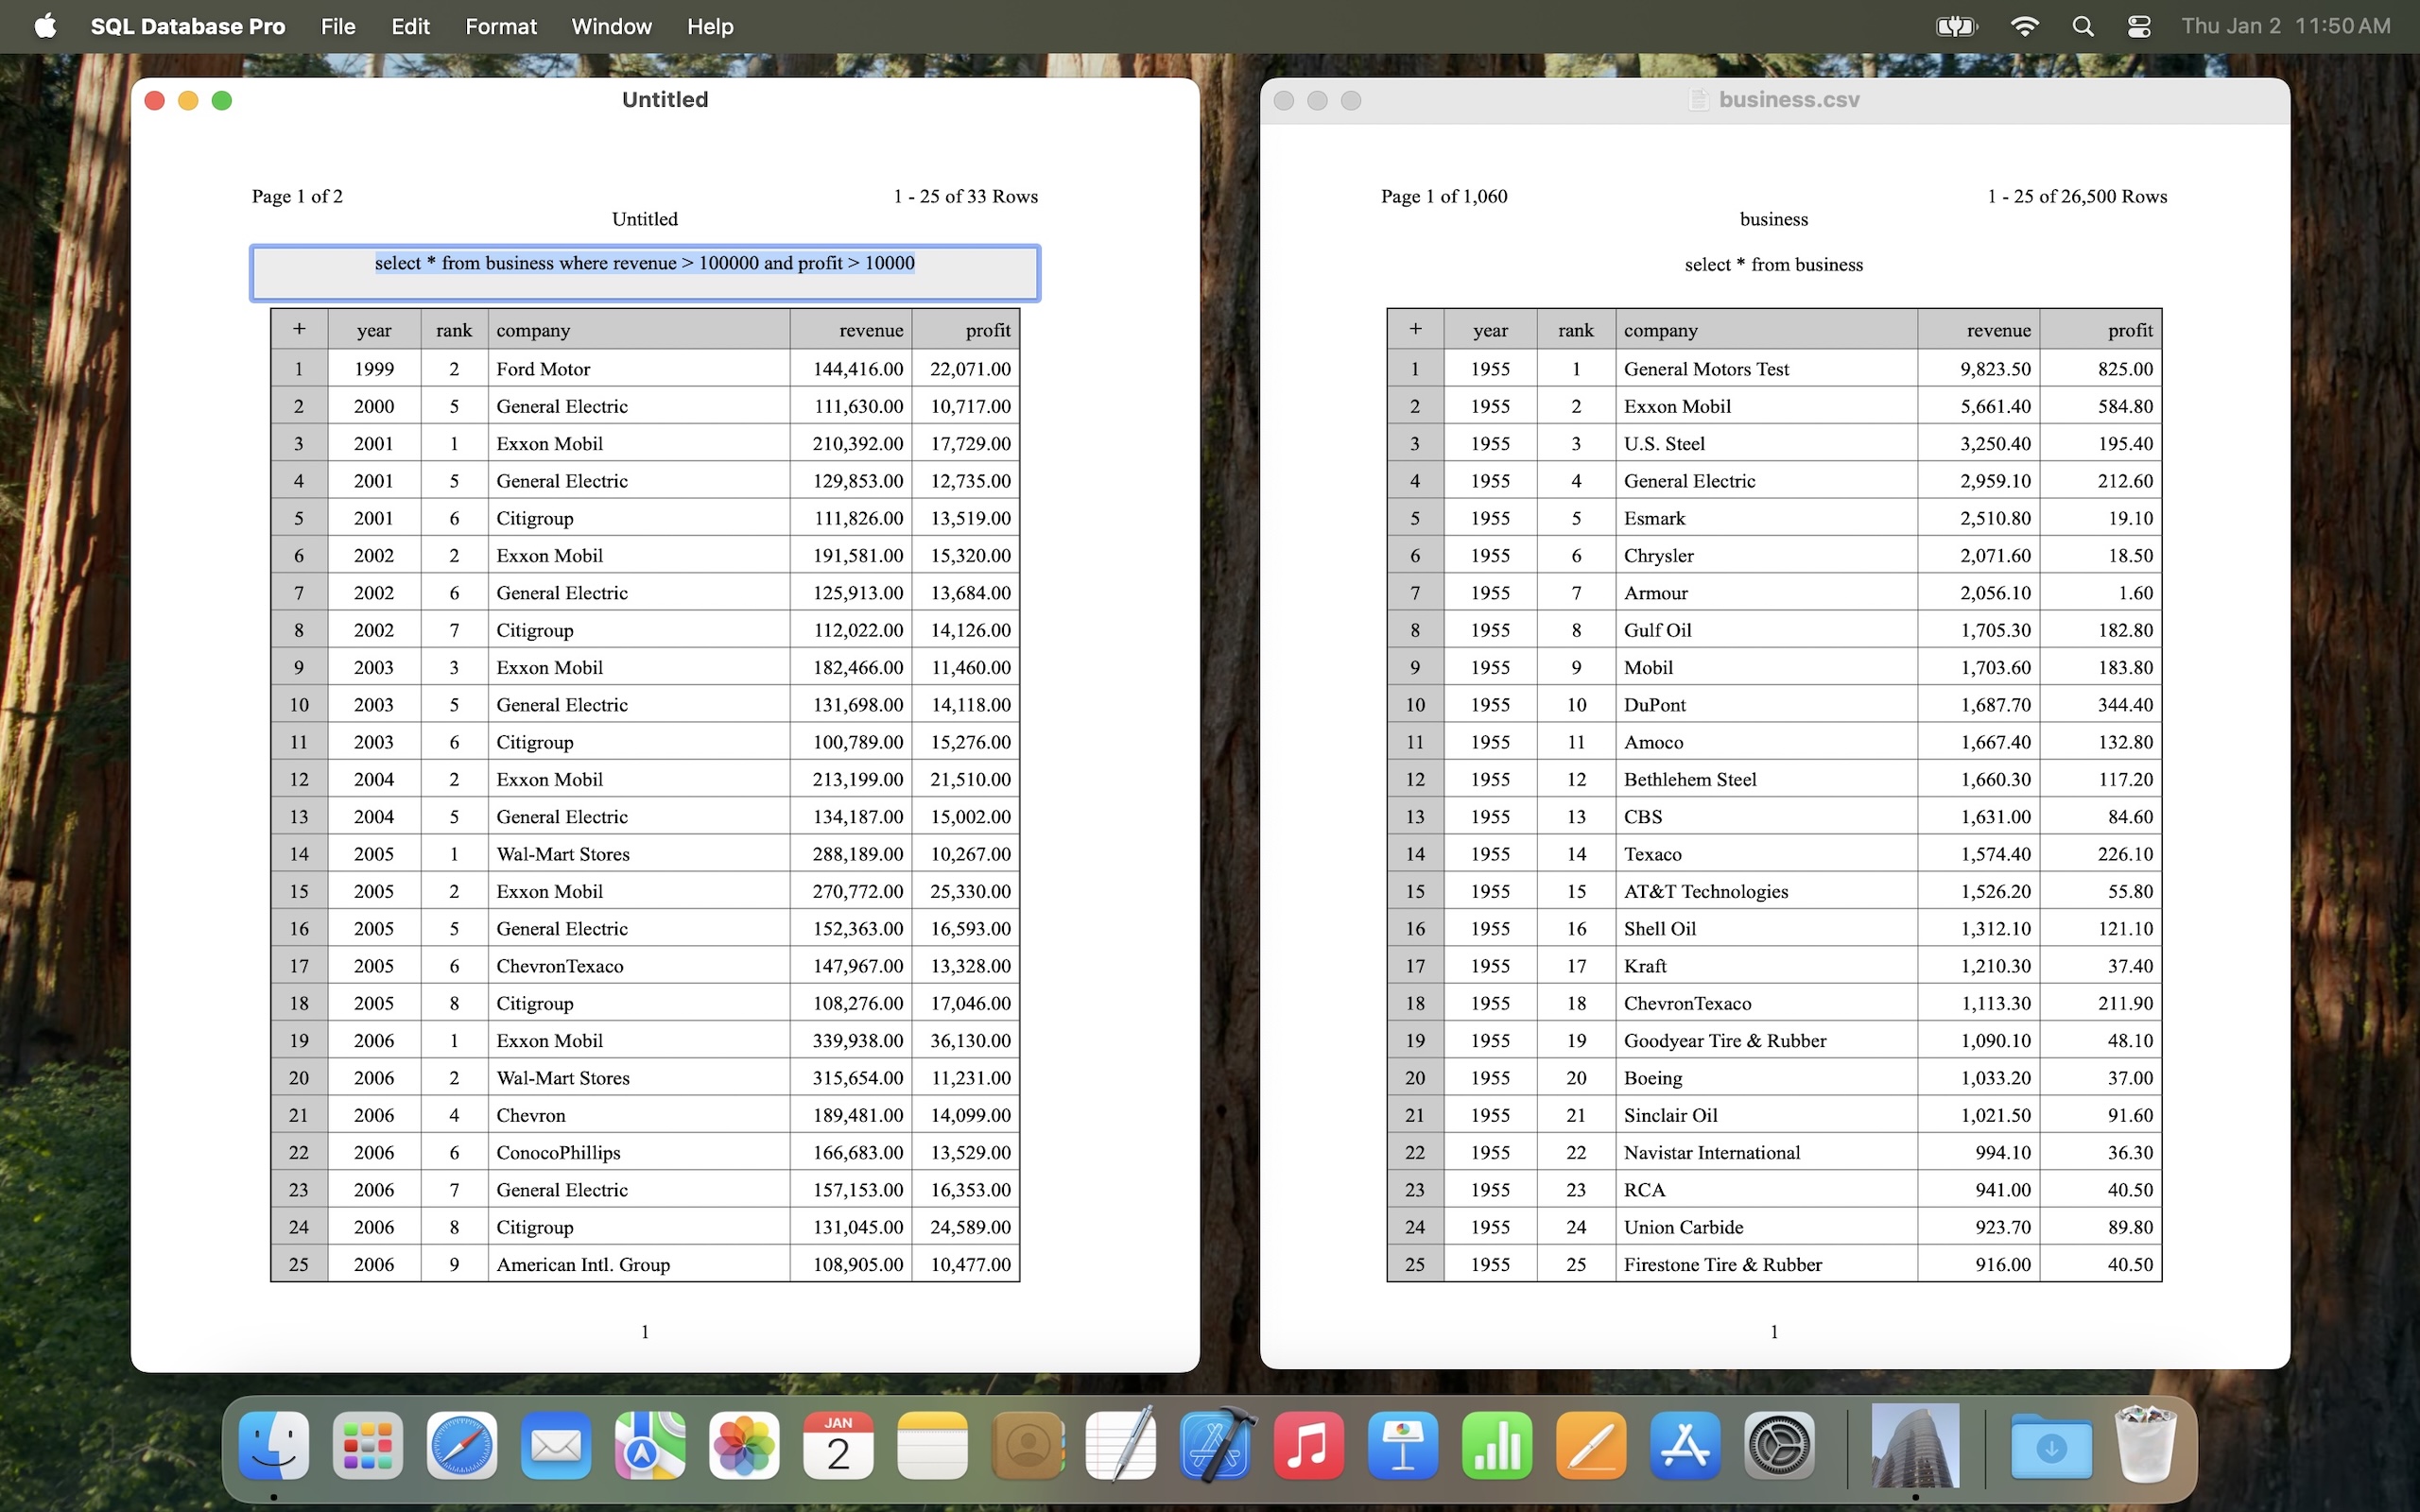Open the Photos app in dock
Image resolution: width=2420 pixels, height=1512 pixels.
(x=744, y=1446)
